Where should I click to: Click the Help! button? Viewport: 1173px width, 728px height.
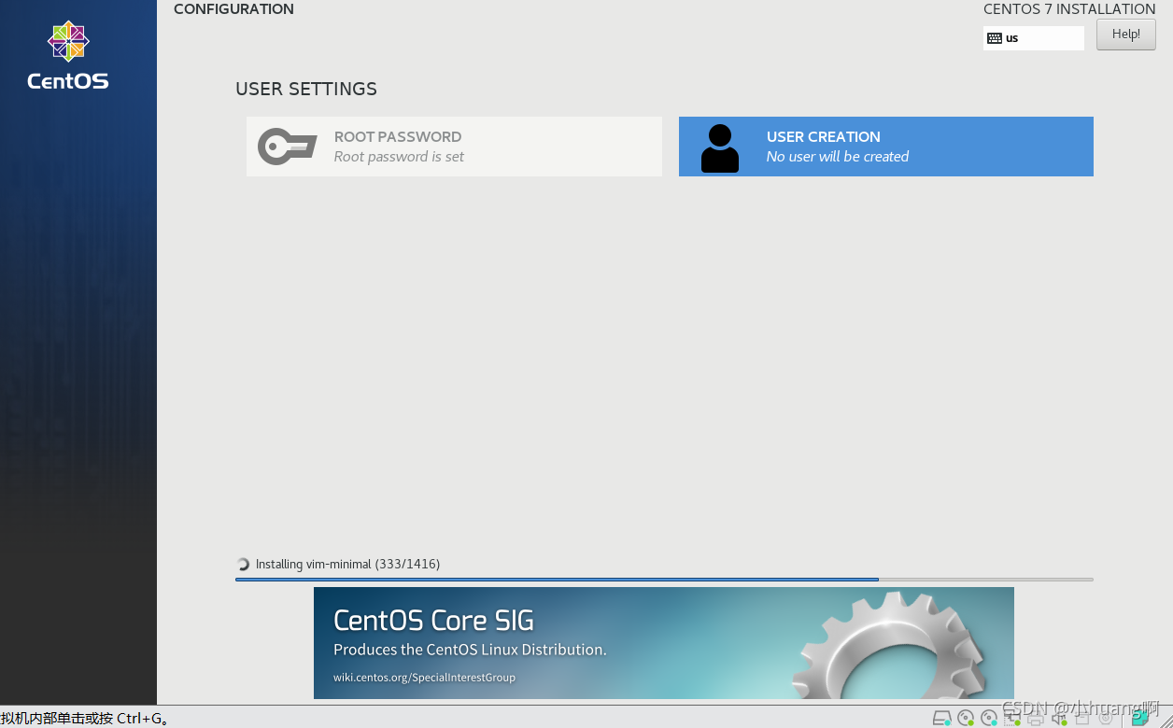pyautogui.click(x=1125, y=35)
